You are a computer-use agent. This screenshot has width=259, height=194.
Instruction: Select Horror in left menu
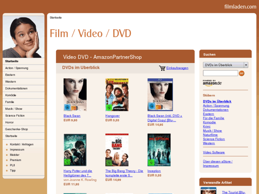(24, 122)
